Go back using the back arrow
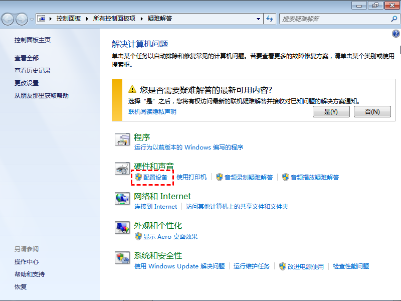Image resolution: width=401 pixels, height=301 pixels. point(9,19)
